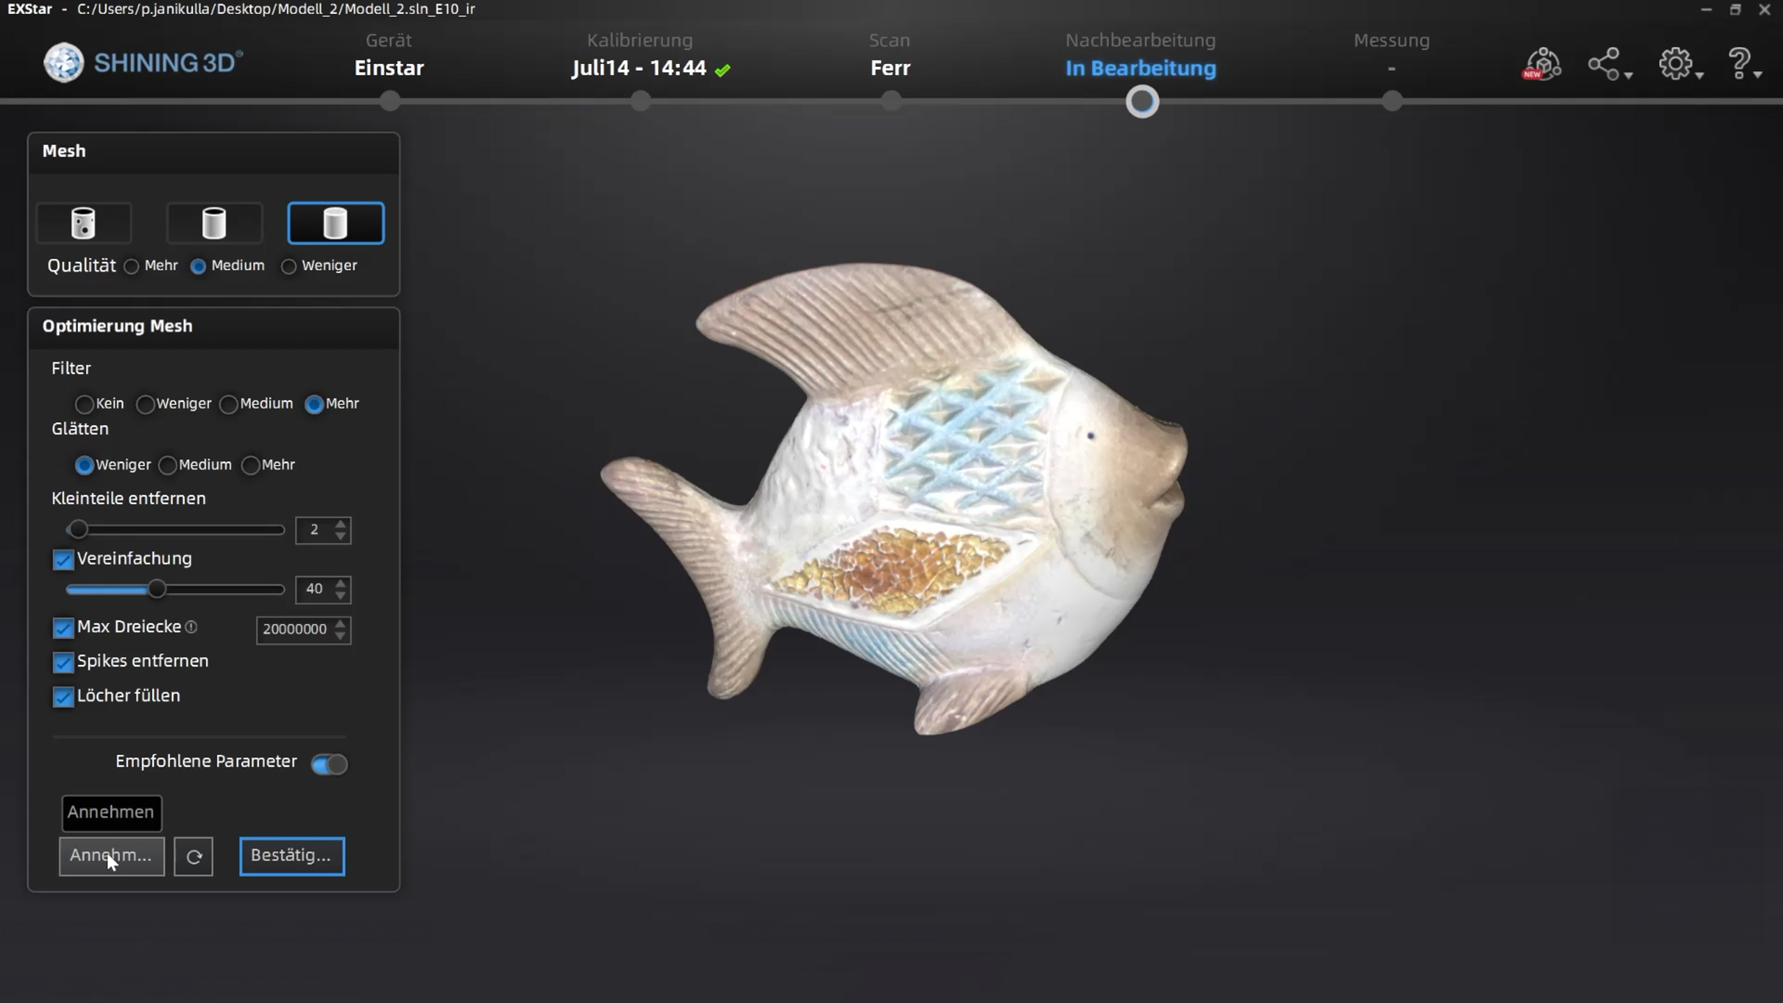Click the Bestätig... confirm button

click(x=292, y=856)
